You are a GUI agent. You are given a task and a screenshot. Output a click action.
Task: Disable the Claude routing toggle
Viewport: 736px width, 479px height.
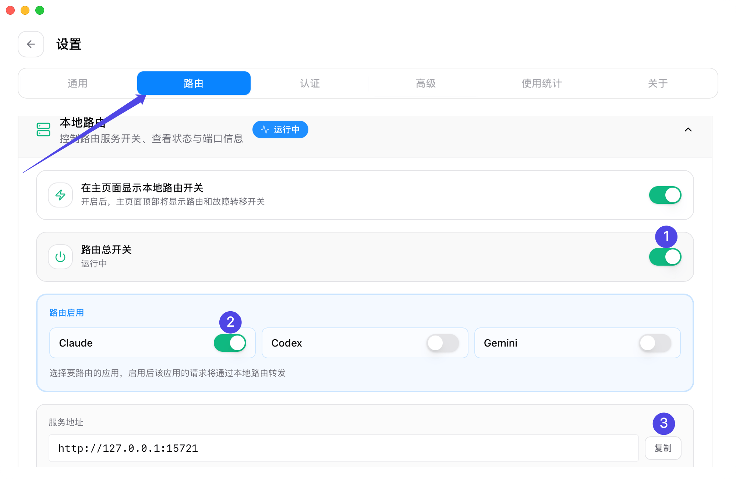click(230, 343)
